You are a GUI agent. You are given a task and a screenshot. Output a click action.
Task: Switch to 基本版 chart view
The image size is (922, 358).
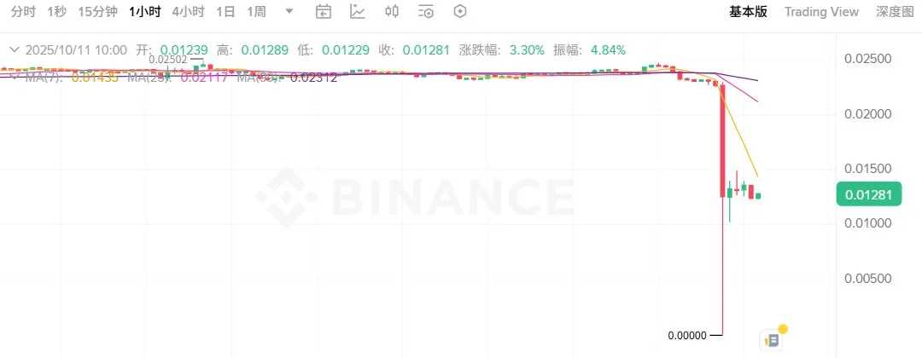pyautogui.click(x=748, y=12)
